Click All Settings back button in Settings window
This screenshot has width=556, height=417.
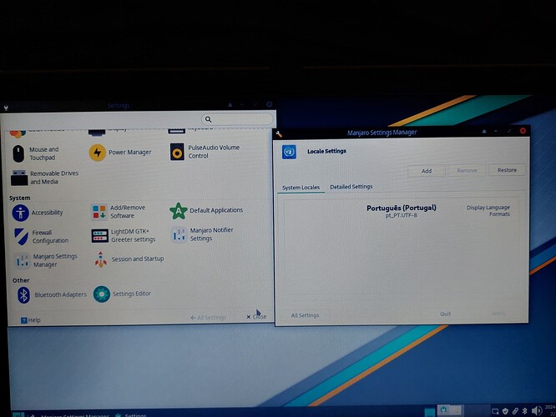coord(208,318)
